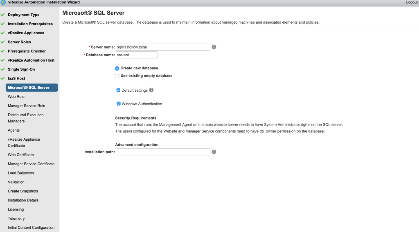Click the green checkmark beside IaaS Host
Screen dimensions: 419x232
click(3, 78)
